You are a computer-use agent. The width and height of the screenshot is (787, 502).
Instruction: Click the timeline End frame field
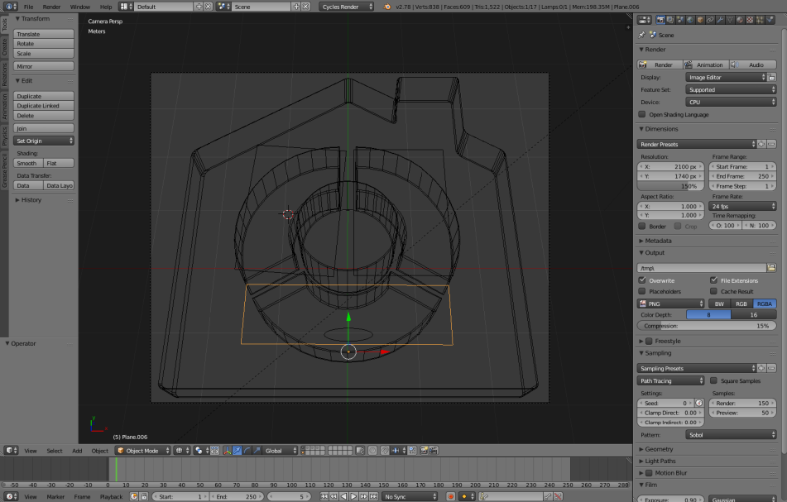pos(237,496)
